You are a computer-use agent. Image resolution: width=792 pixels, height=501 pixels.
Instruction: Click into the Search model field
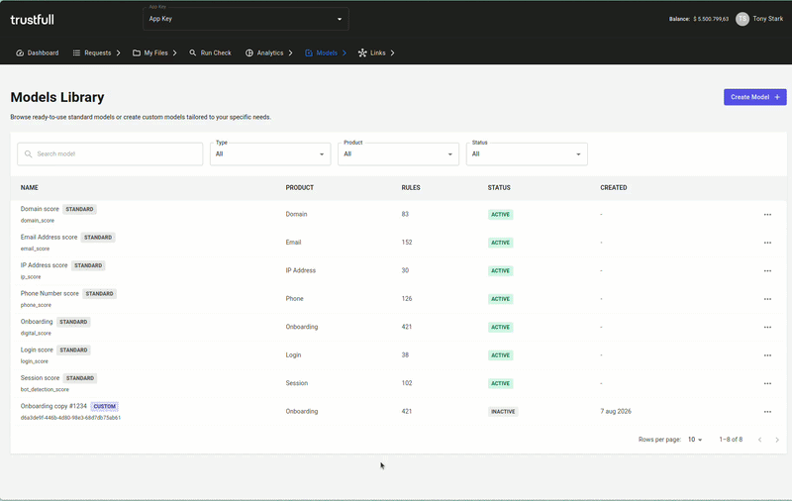[x=110, y=154]
